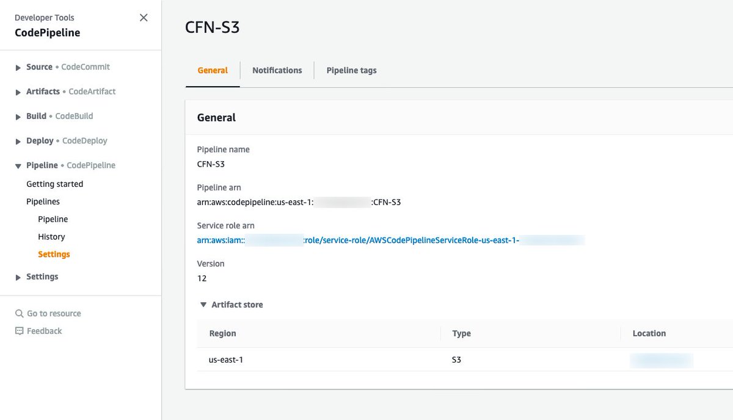Click the CodePipeline sidebar title

[x=48, y=32]
